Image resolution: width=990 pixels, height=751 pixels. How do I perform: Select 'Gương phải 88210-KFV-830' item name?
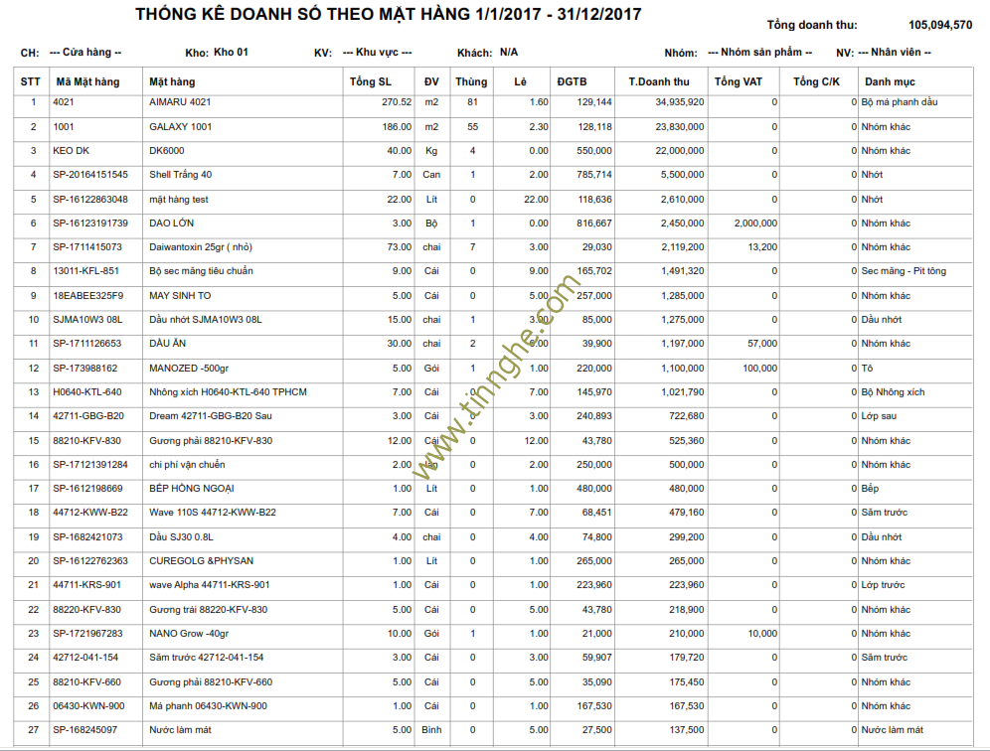211,441
